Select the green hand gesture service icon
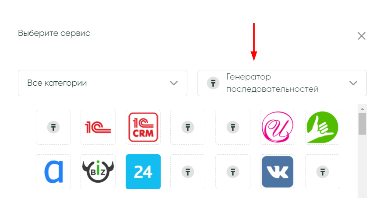 pos(322,127)
